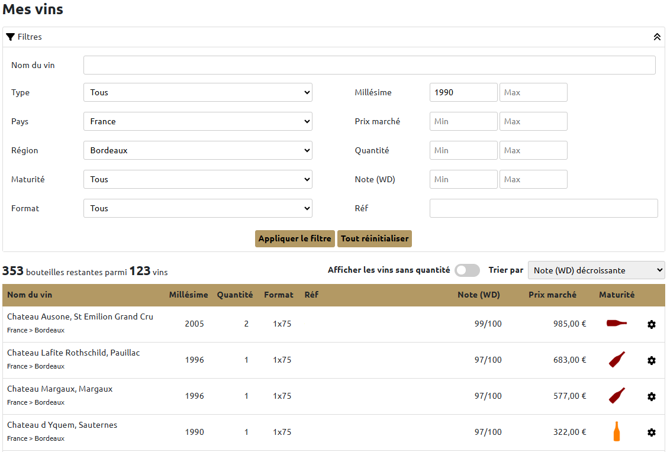Screen dimensions: 667x452
Task: Click the 577,00 € price cell
Action: [x=569, y=396]
